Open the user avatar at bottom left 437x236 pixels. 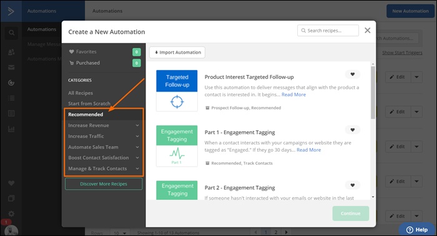point(11,231)
